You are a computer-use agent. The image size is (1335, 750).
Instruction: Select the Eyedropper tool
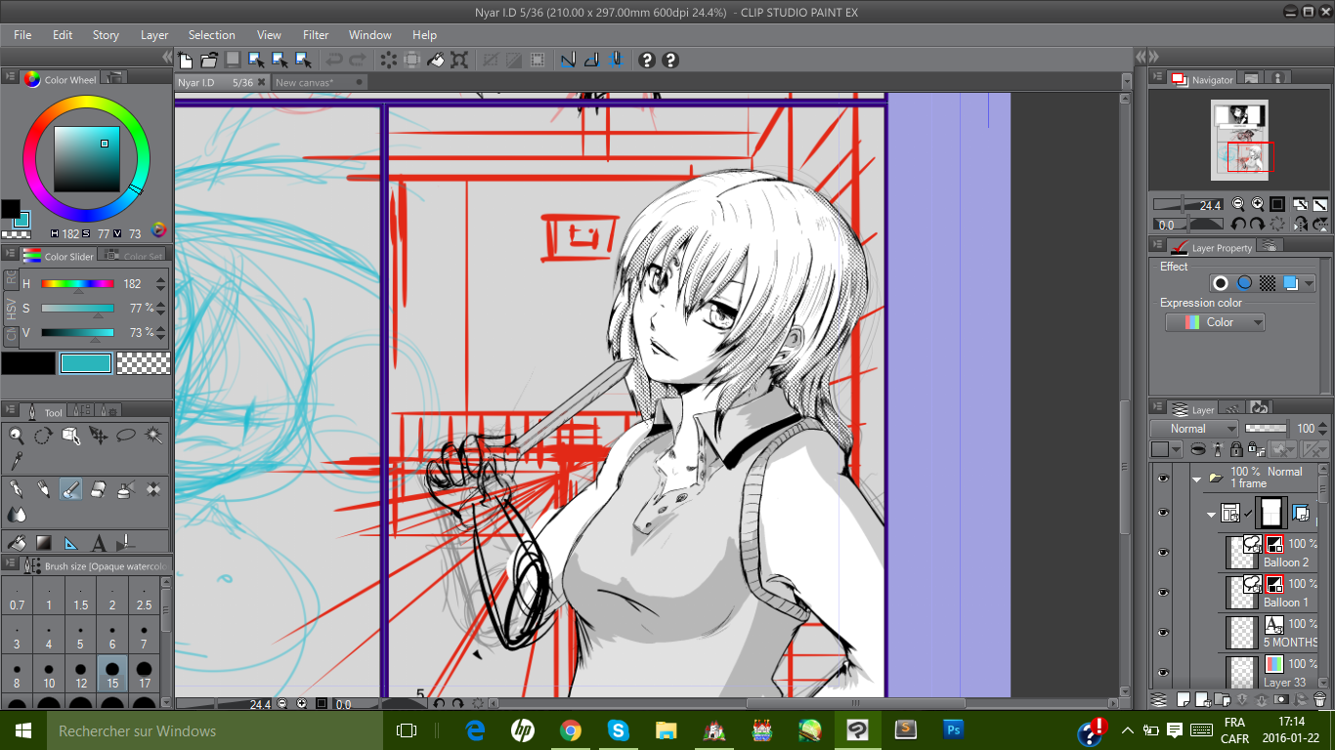click(x=17, y=460)
